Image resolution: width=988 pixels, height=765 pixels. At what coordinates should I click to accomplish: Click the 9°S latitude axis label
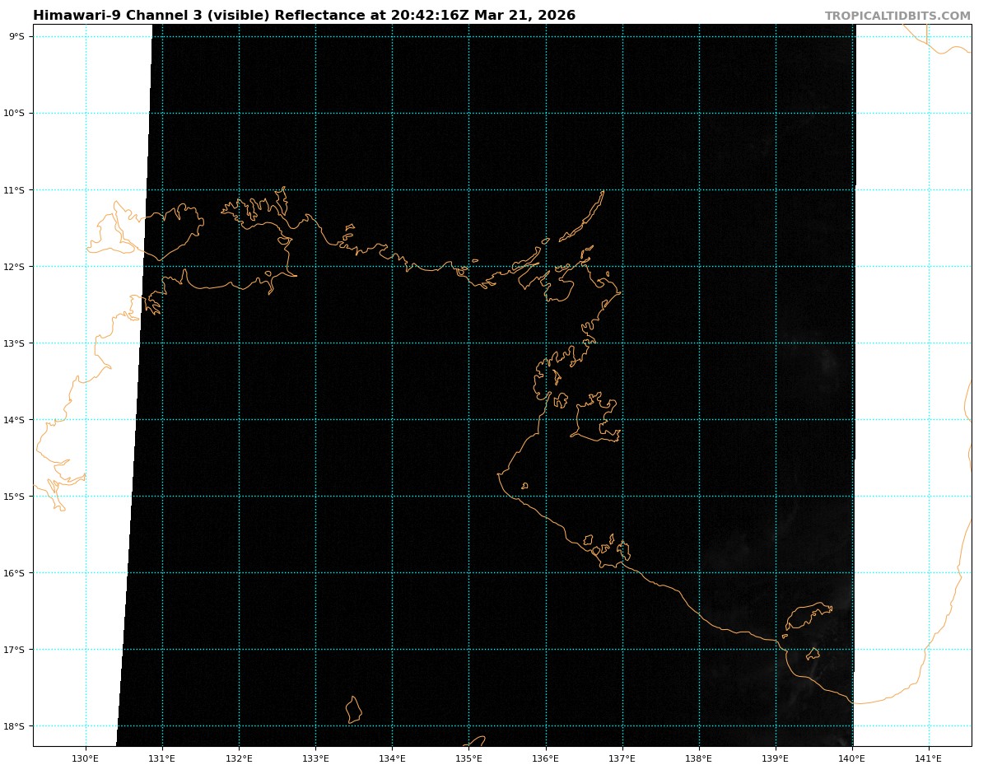click(x=16, y=37)
